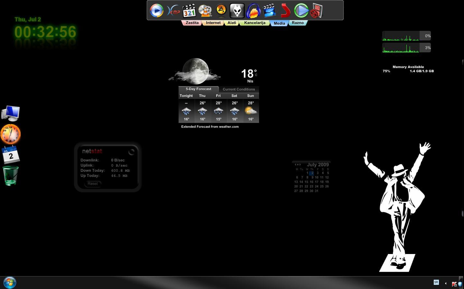Click the blue shield question-mark tray icon
Viewport: 464px width, 289px height.
[x=460, y=284]
